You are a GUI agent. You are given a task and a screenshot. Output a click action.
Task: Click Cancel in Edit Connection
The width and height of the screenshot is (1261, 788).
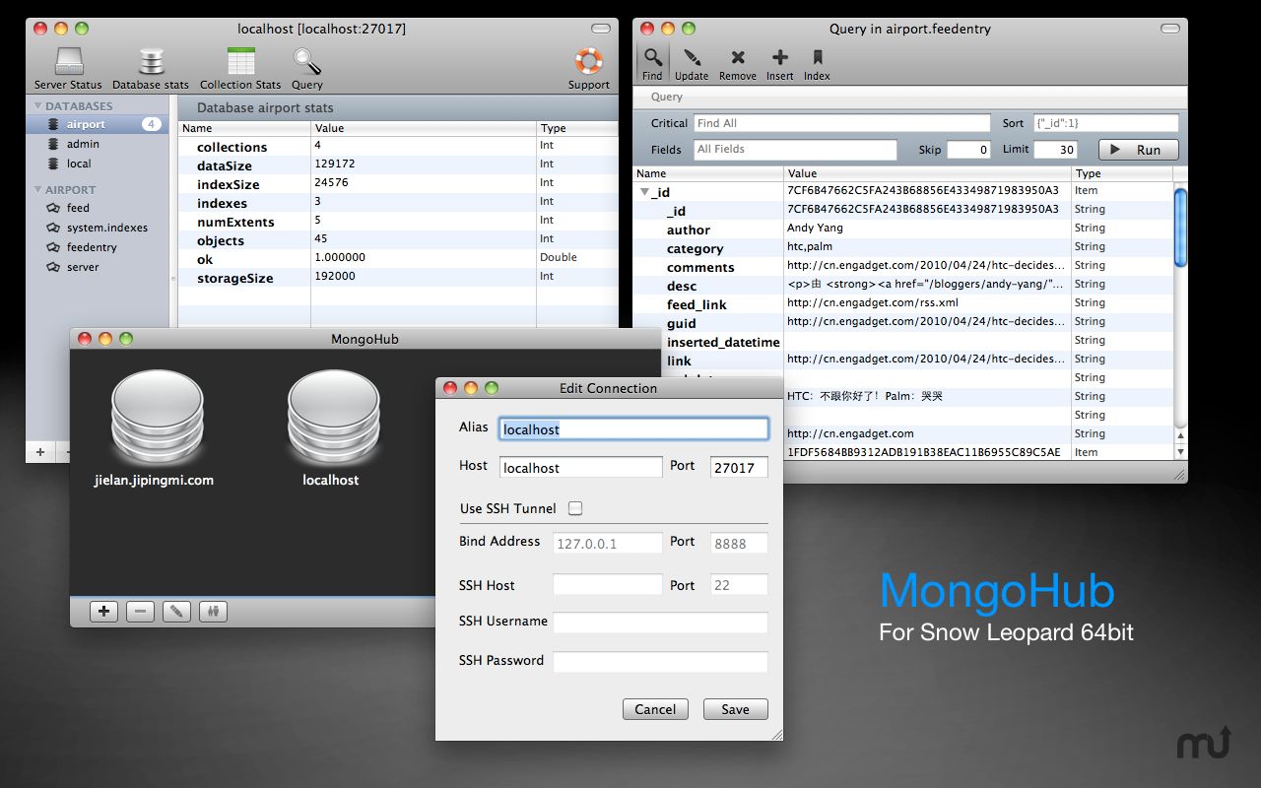tap(655, 709)
